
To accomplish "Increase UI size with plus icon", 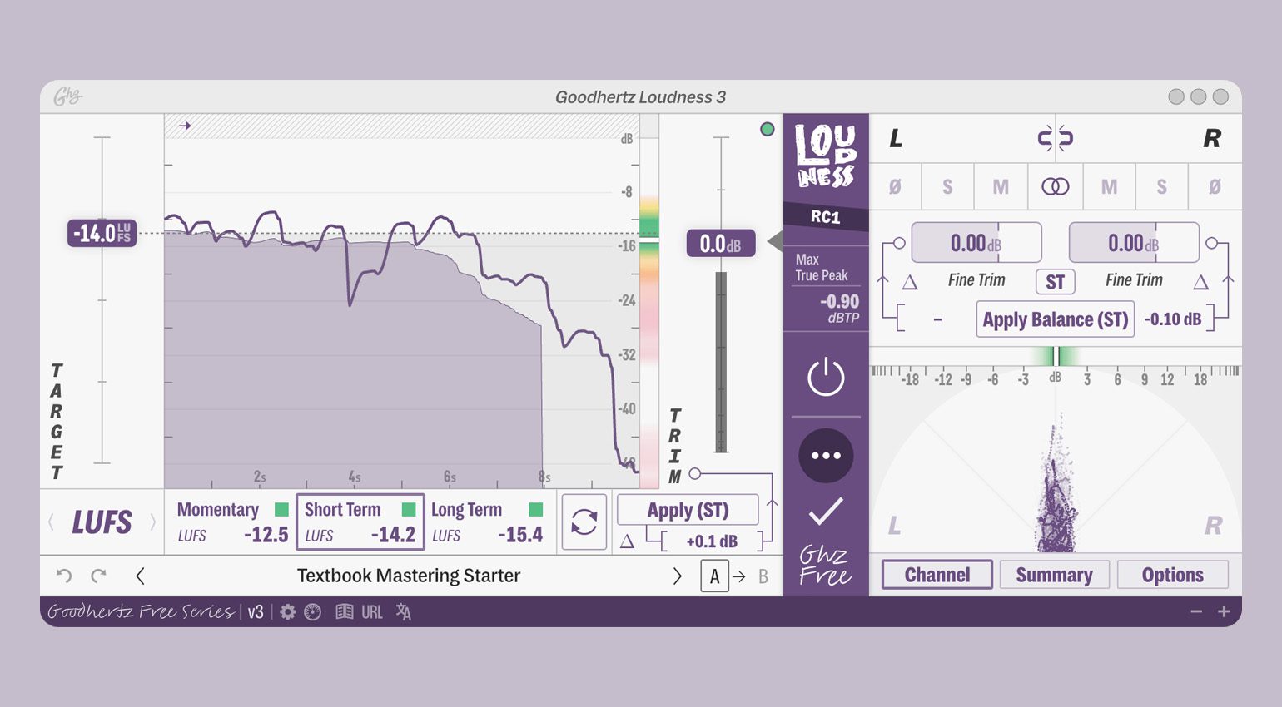I will coord(1224,612).
